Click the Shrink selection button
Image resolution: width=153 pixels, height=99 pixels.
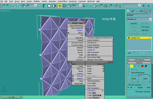(134, 79)
